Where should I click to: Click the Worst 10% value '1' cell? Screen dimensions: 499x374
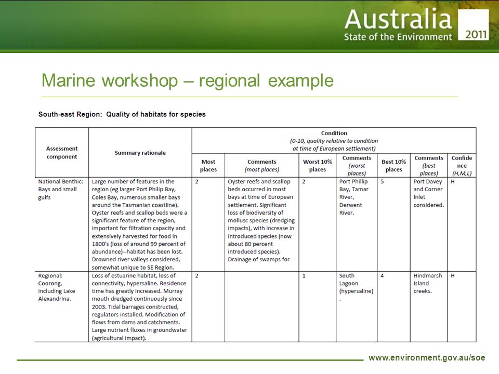(x=317, y=306)
